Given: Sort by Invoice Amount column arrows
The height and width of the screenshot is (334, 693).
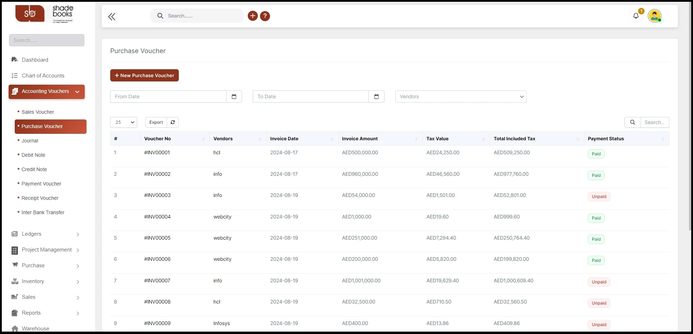Looking at the screenshot, I should (x=416, y=139).
